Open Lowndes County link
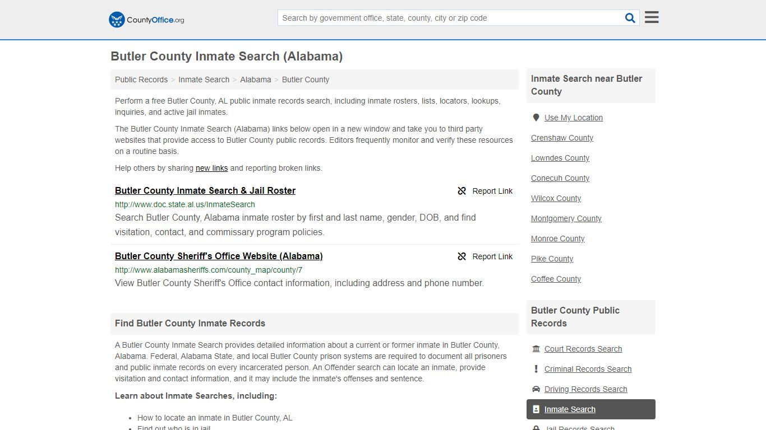Screen dimensions: 766x430 coord(560,158)
